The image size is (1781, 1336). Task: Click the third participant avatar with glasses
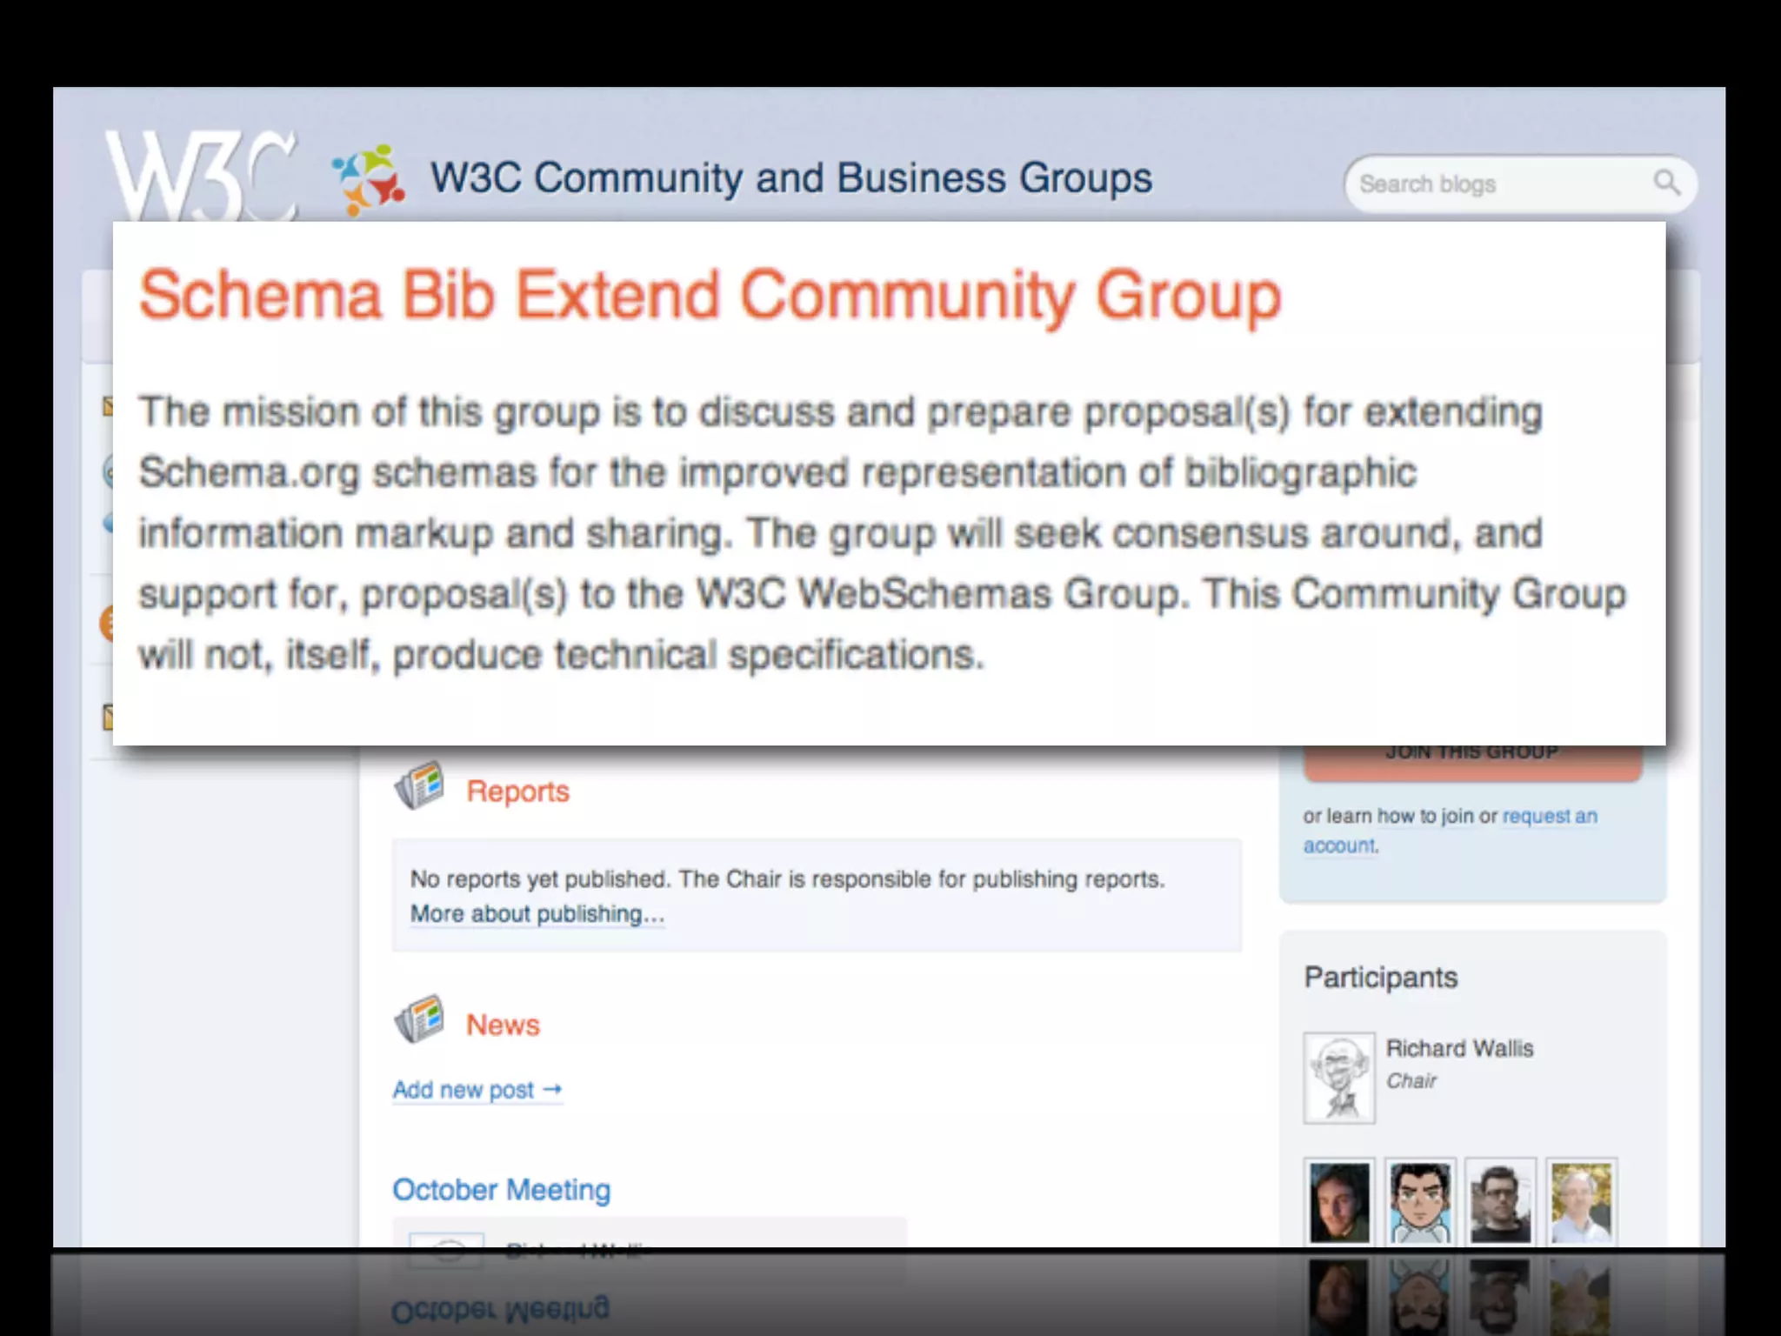pos(1501,1203)
